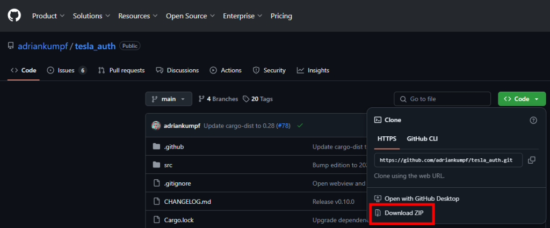Click the search magnifier icon
550x228 pixels.
point(403,99)
